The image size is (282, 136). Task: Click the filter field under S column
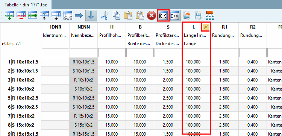coord(168,53)
